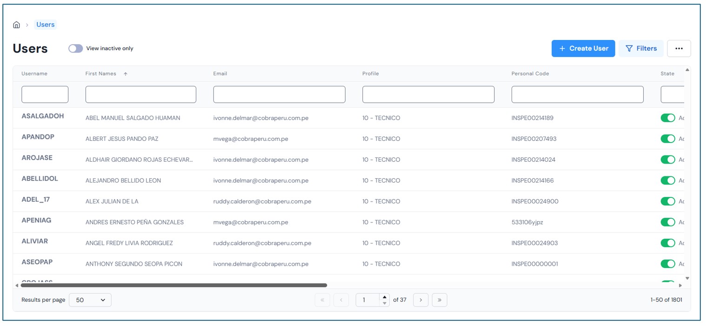
Task: Click the Email column filter field
Action: click(x=279, y=94)
